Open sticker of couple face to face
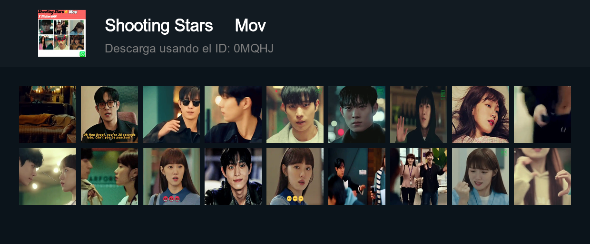The image size is (590, 244). [48, 176]
